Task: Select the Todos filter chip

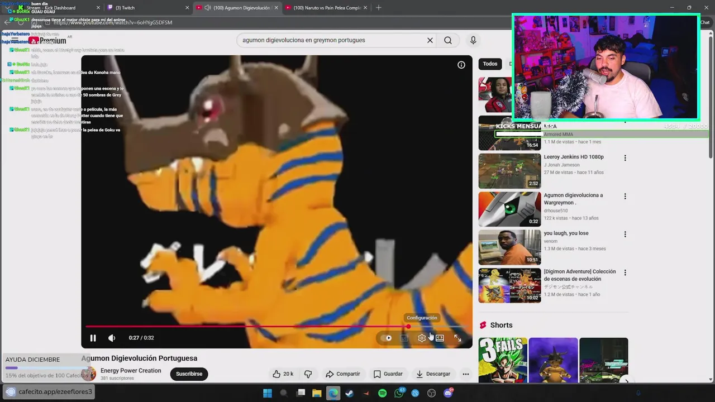Action: click(x=490, y=64)
